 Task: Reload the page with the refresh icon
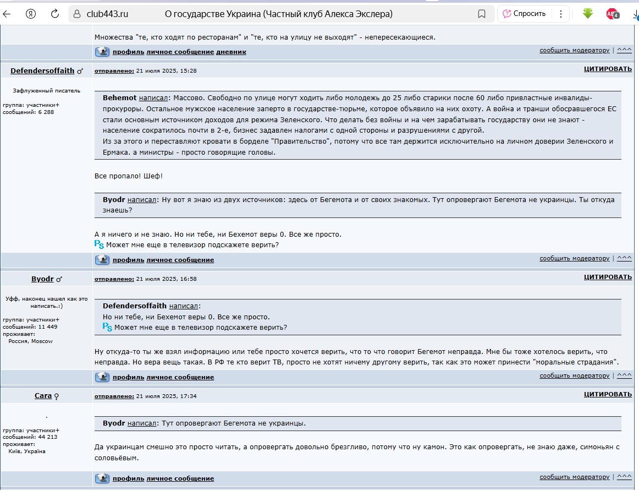point(54,14)
